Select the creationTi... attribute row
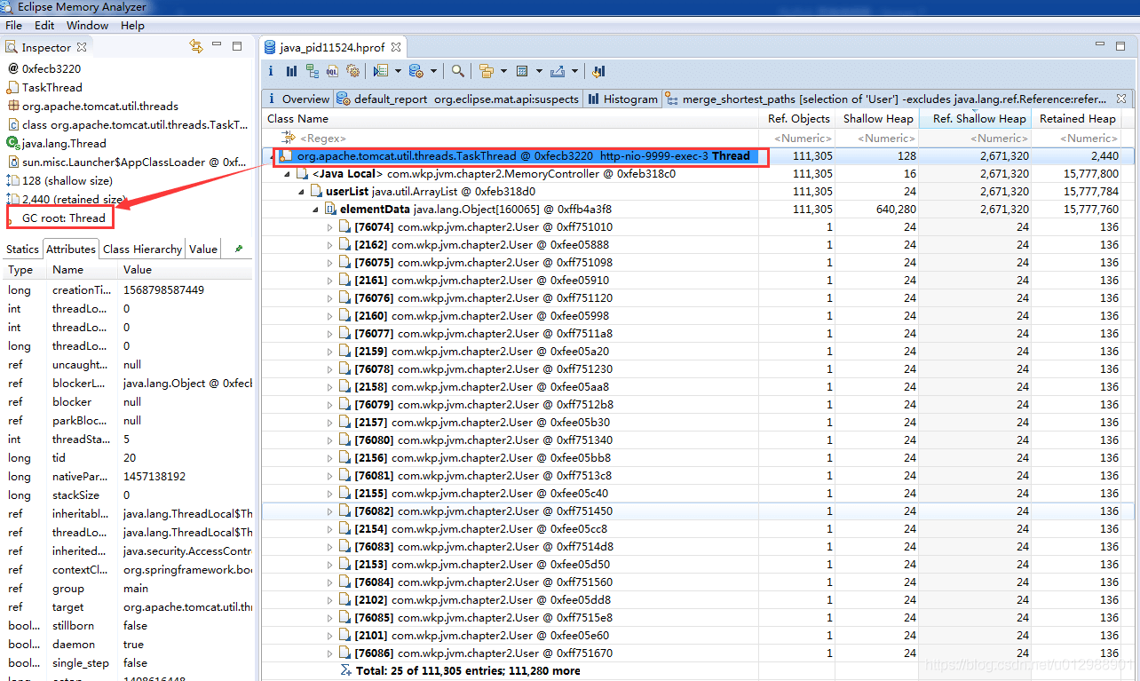Viewport: 1140px width, 681px height. [x=127, y=290]
